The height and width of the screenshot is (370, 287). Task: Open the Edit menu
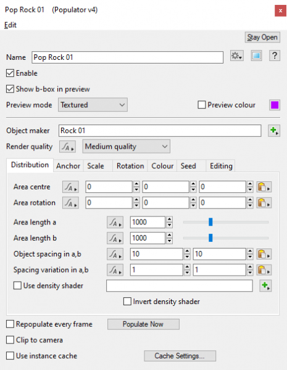(x=10, y=25)
